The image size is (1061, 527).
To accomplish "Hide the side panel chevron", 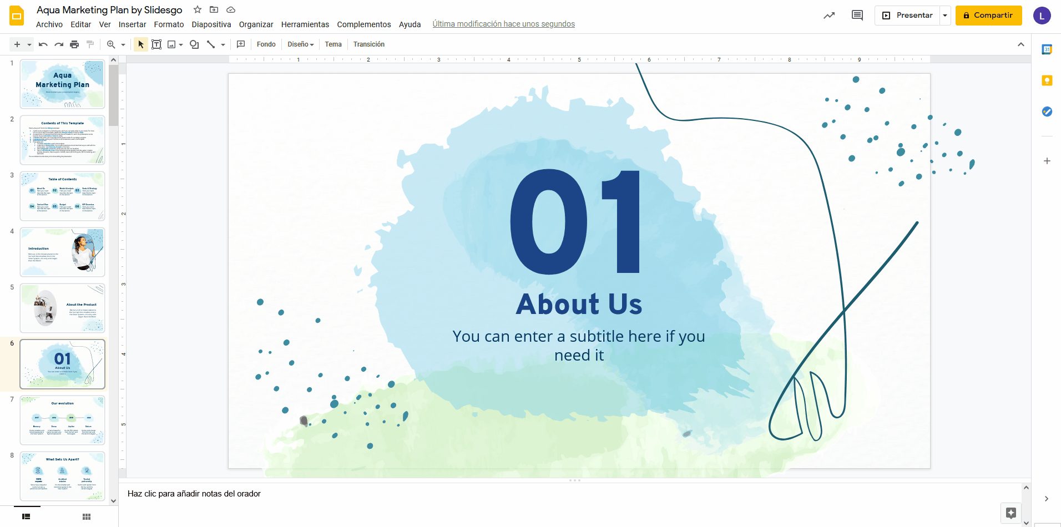I will coord(1047,499).
